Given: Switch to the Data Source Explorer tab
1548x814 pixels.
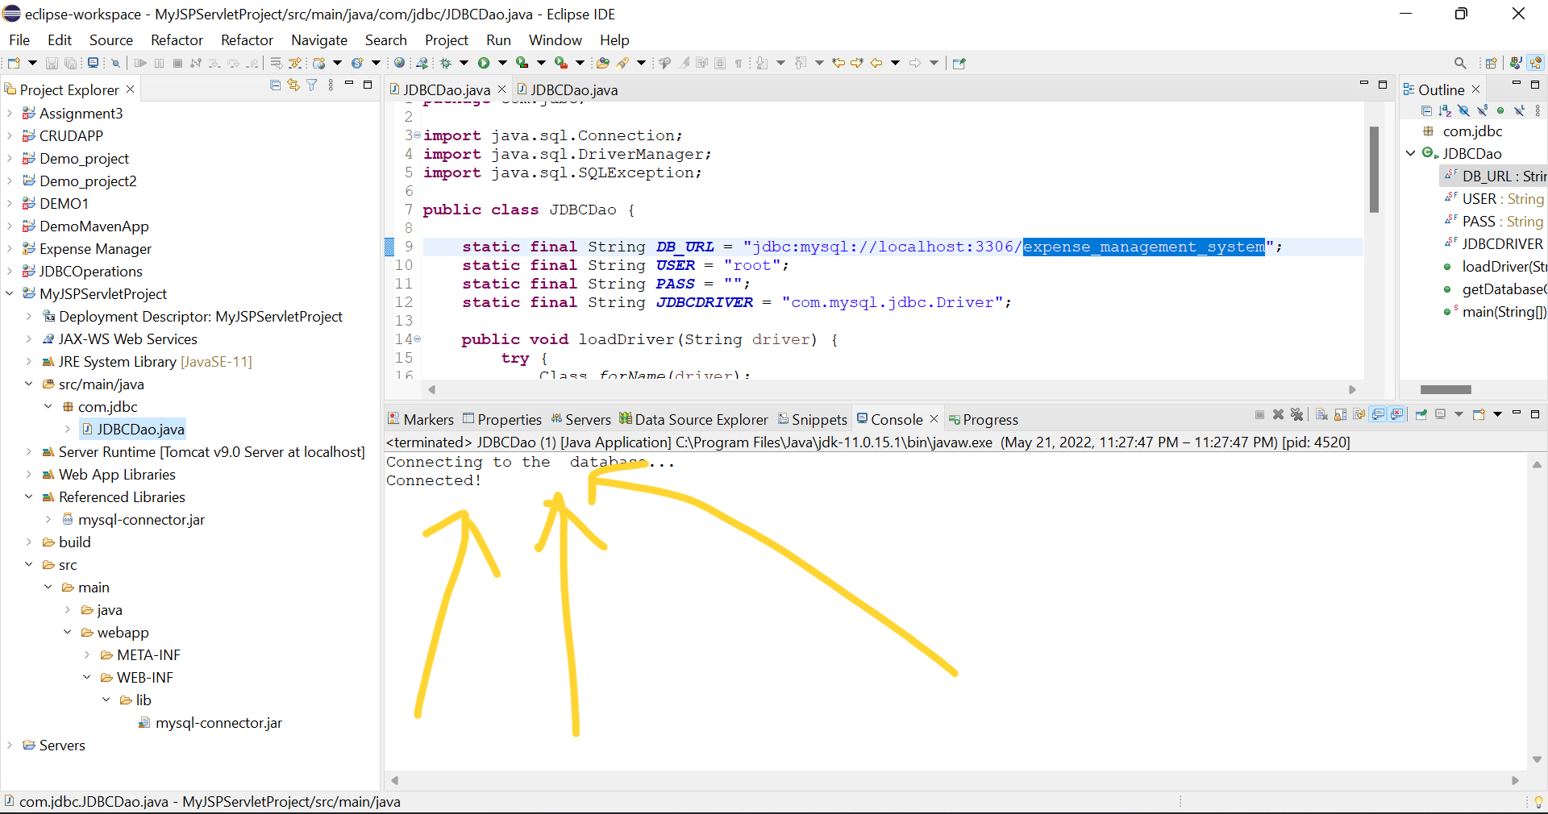Looking at the screenshot, I should [701, 419].
